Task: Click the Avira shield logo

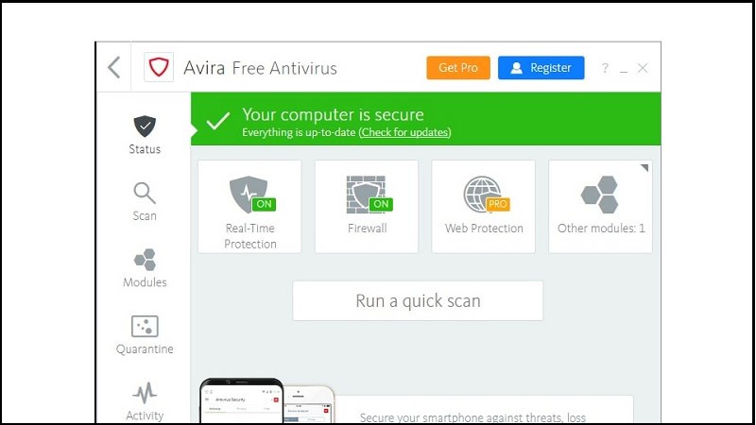Action: pyautogui.click(x=159, y=67)
